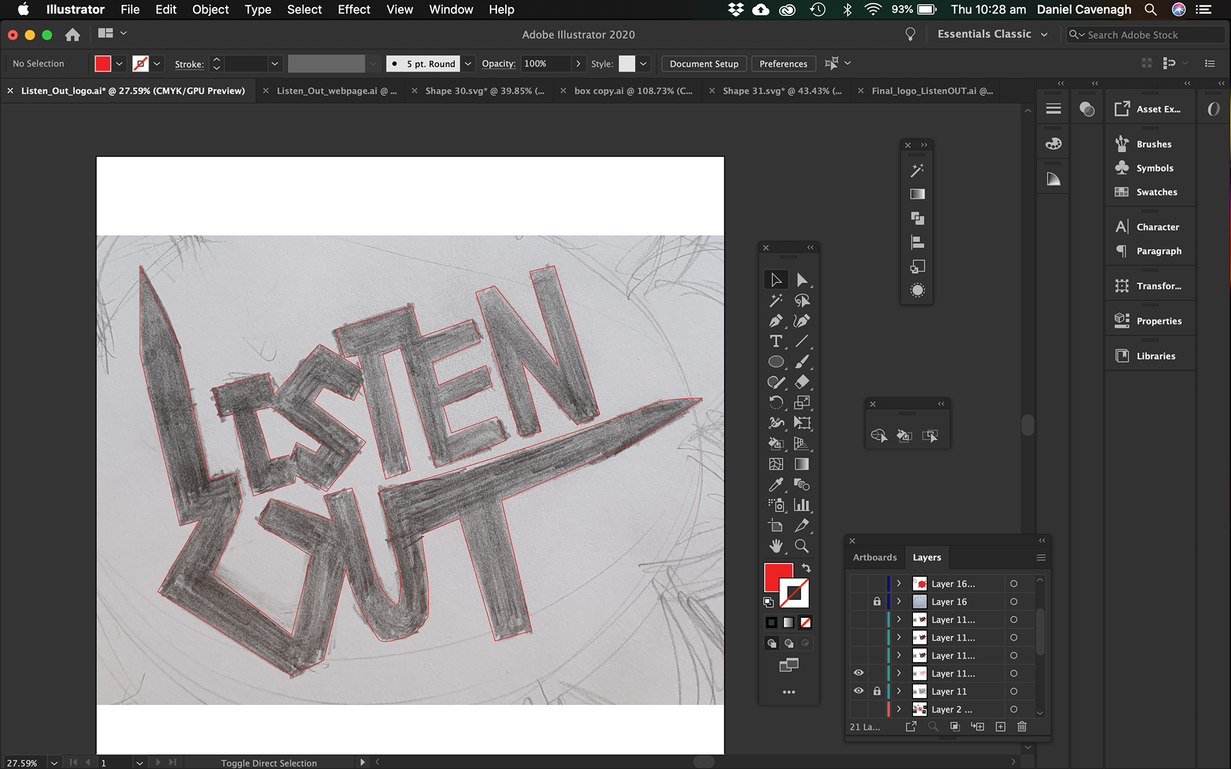Click the Preferences button
Viewport: 1231px width, 769px height.
[x=783, y=63]
